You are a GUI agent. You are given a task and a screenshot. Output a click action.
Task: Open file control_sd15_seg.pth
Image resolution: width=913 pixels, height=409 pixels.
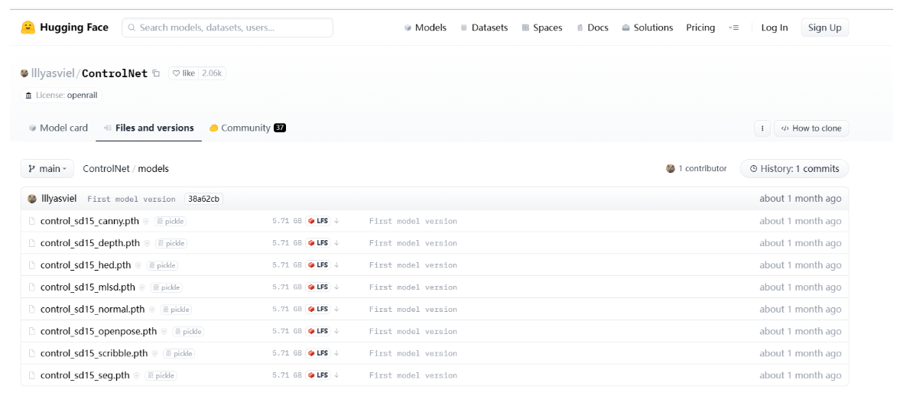(x=85, y=376)
